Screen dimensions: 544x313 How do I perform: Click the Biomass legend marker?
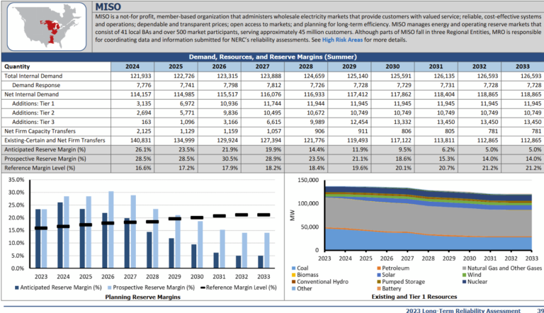tap(293, 275)
